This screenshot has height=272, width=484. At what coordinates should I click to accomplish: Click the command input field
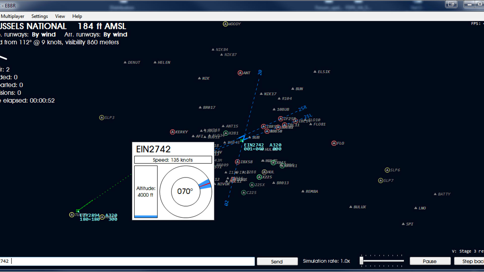point(127,261)
